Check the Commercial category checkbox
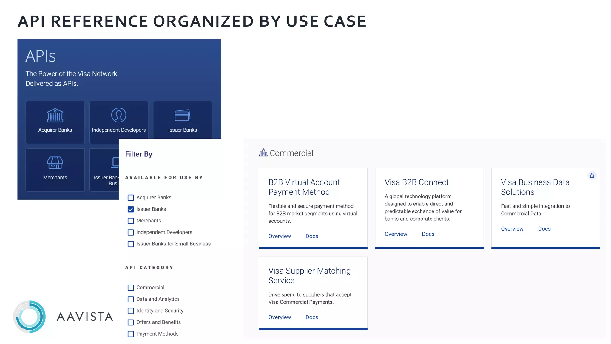This screenshot has width=611, height=344. click(x=131, y=288)
